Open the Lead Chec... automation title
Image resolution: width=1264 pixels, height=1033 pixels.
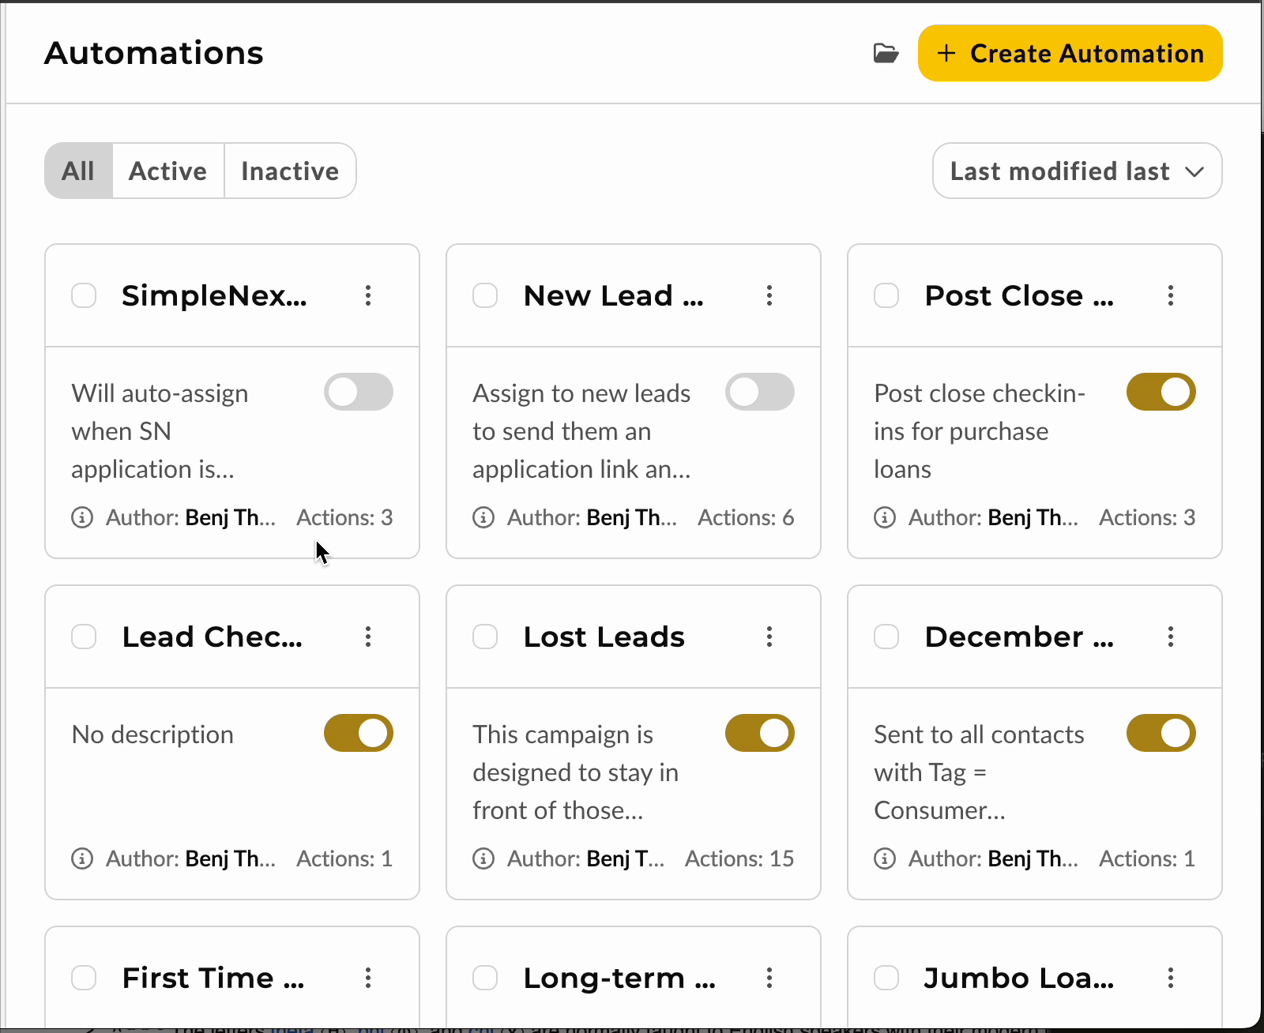[x=212, y=637]
